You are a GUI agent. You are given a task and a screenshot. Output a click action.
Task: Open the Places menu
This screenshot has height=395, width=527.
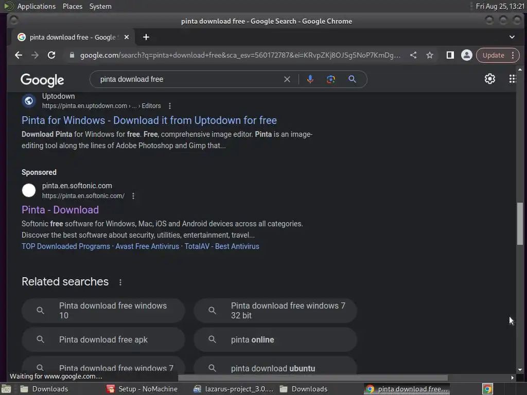coord(72,6)
